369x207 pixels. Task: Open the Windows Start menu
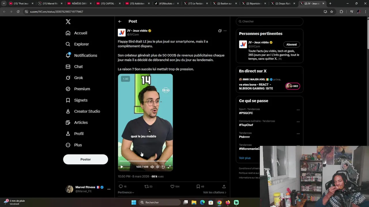134,202
